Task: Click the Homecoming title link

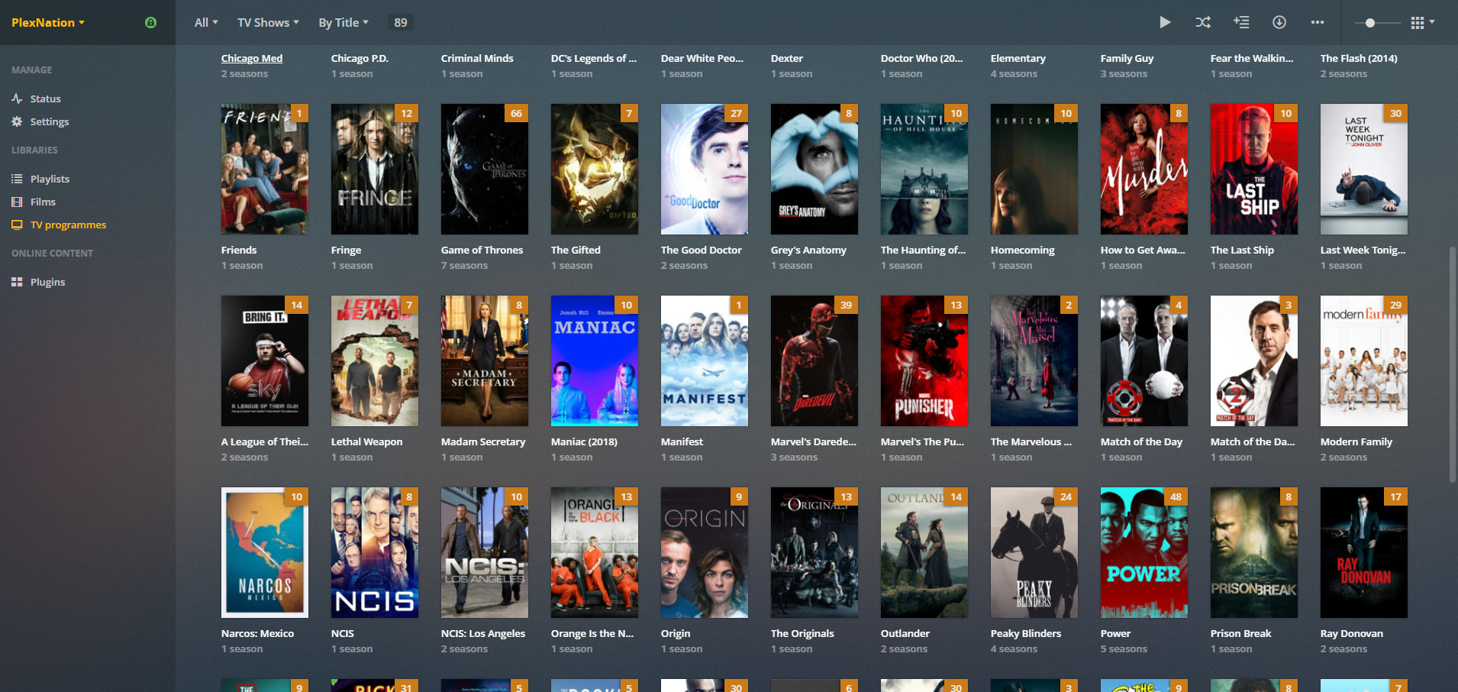Action: pyautogui.click(x=1022, y=250)
